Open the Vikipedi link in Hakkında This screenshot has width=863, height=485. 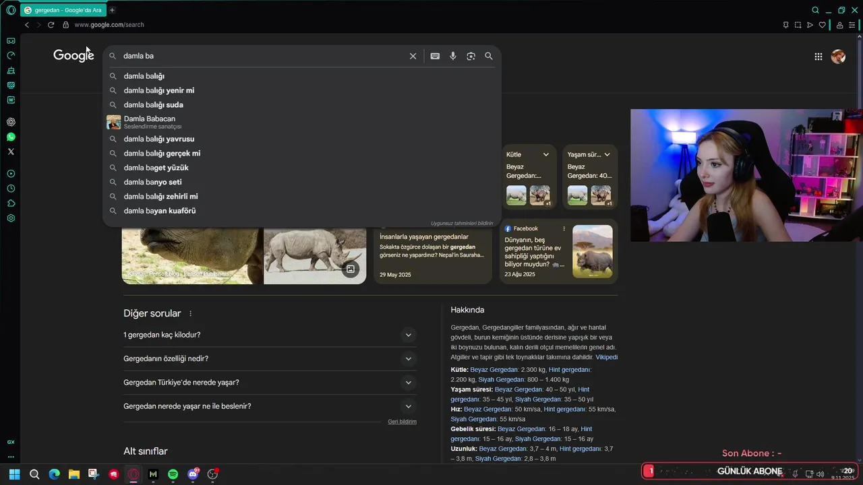(x=606, y=357)
